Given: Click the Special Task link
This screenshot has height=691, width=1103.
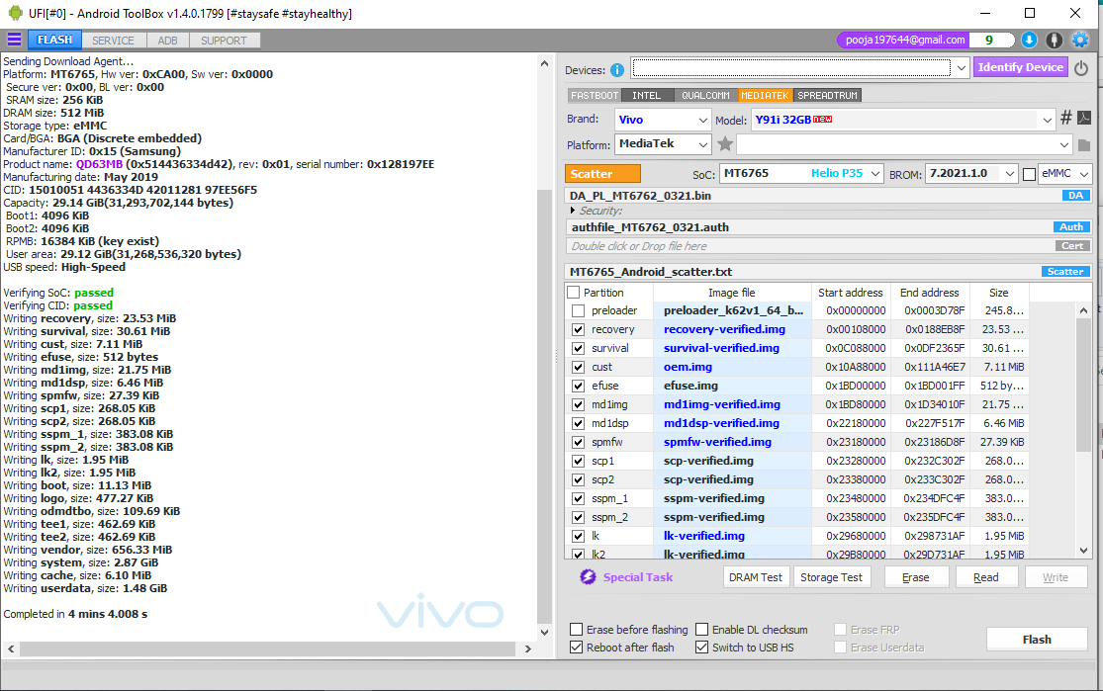Looking at the screenshot, I should (637, 577).
